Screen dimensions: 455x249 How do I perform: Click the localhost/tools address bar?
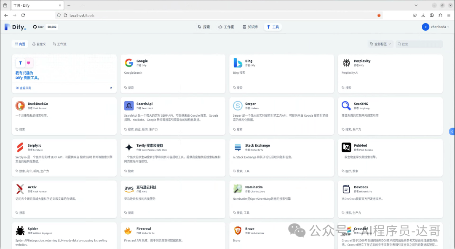coord(219,16)
